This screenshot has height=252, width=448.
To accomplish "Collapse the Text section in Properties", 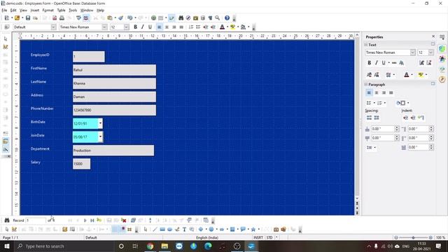I will point(366,45).
